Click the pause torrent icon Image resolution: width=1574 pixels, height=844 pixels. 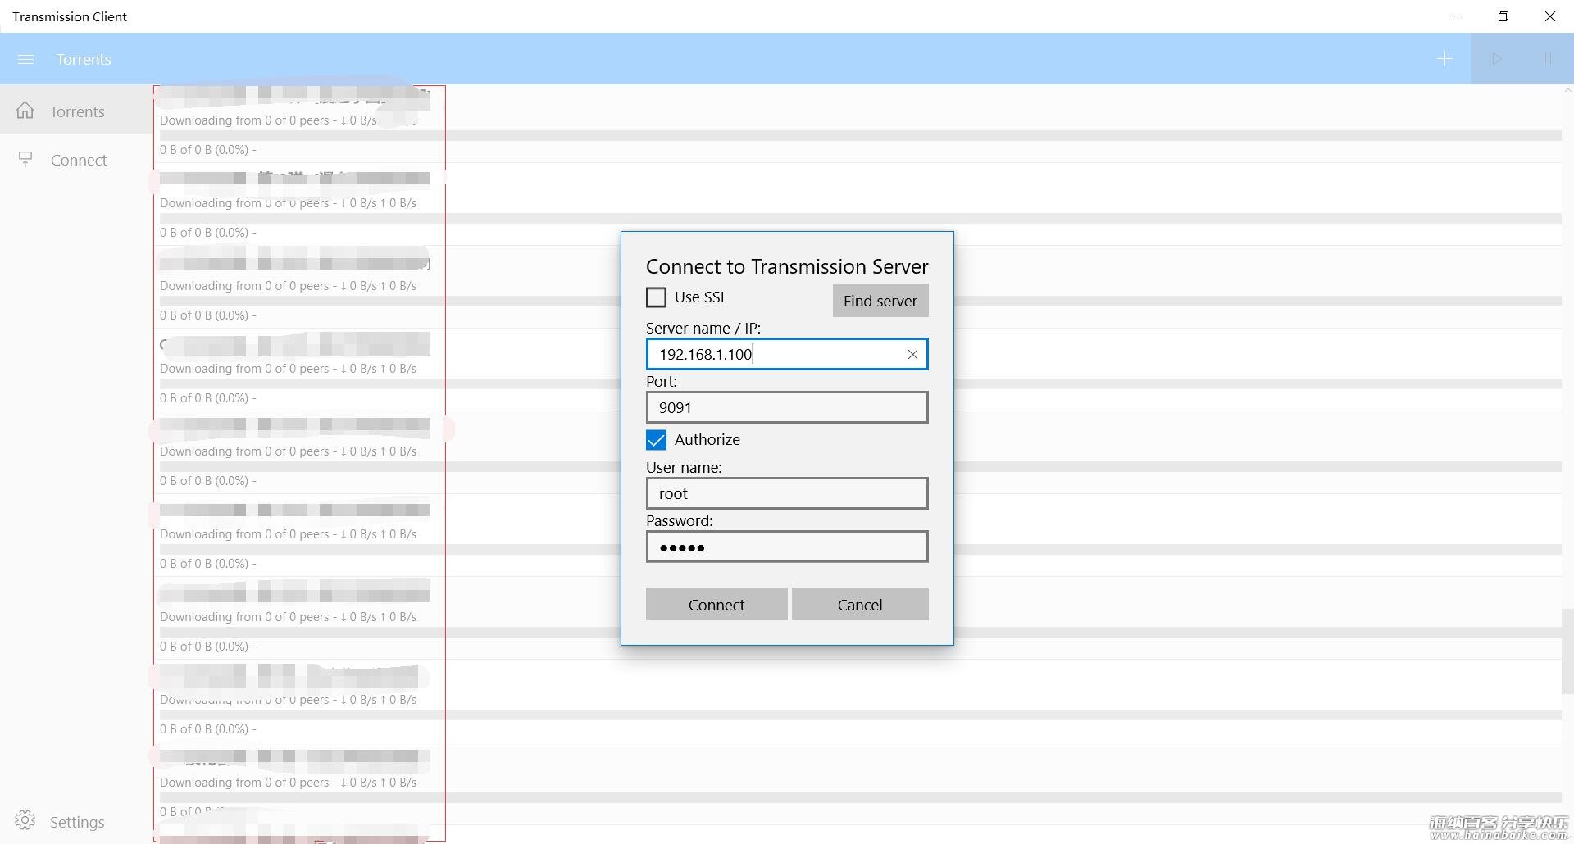(x=1548, y=59)
